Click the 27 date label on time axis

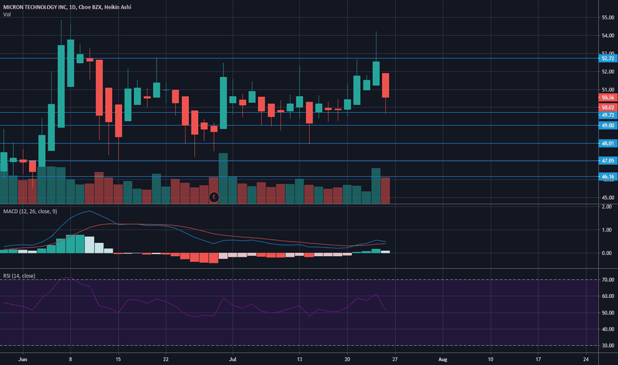tap(395, 360)
